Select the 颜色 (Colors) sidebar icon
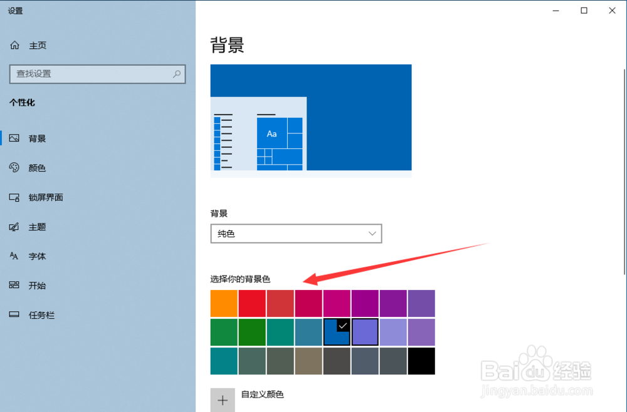This screenshot has width=627, height=412. point(18,168)
